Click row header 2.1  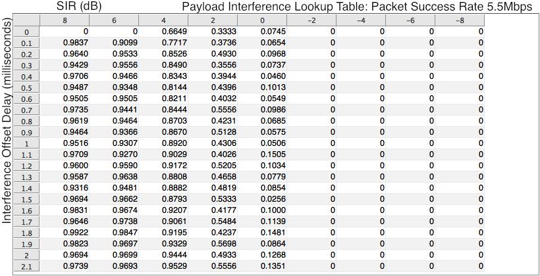click(x=26, y=266)
